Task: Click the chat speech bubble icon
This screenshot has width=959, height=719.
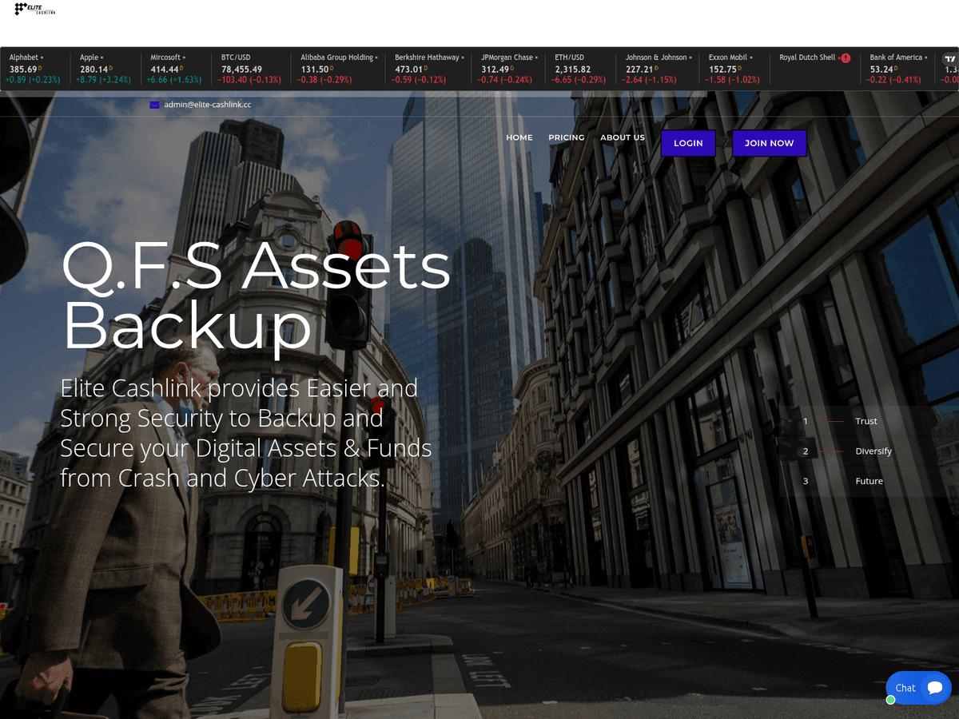Action: point(934,688)
